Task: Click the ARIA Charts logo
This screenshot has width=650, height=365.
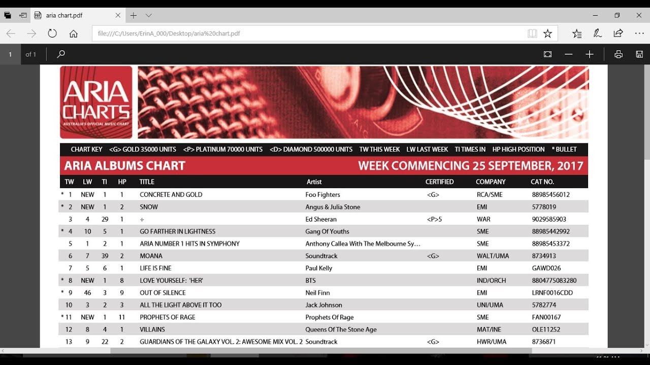Action: pos(96,102)
